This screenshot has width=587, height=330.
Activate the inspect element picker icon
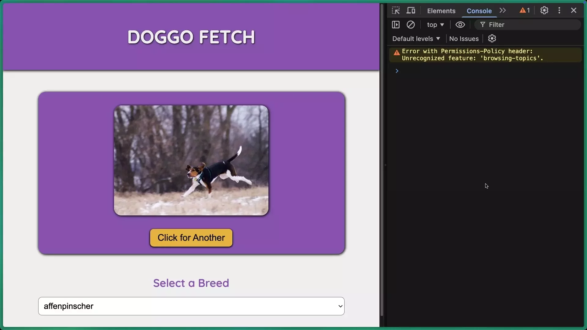point(396,11)
